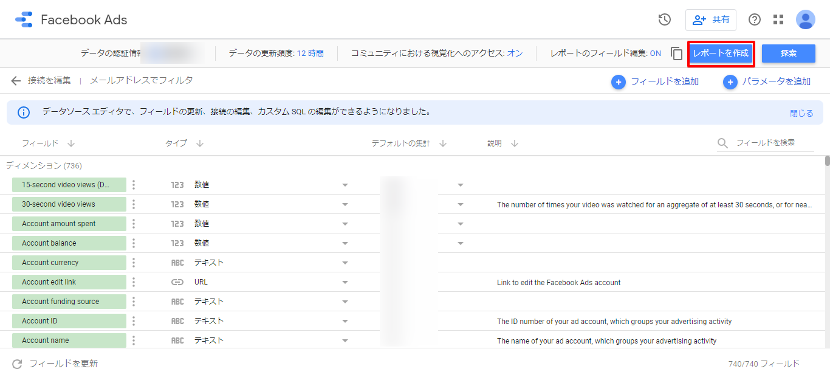Open options menu for Account edit link
The width and height of the screenshot is (830, 380).
click(x=134, y=282)
